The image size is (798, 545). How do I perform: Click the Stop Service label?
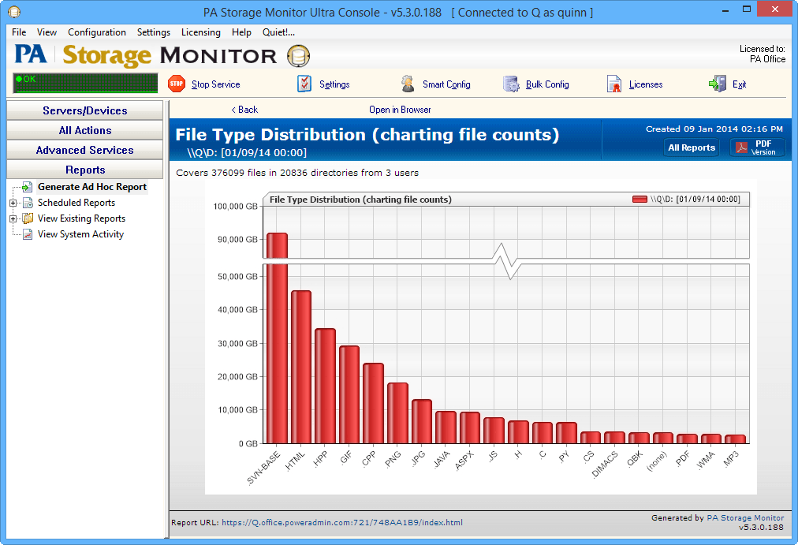(x=216, y=84)
